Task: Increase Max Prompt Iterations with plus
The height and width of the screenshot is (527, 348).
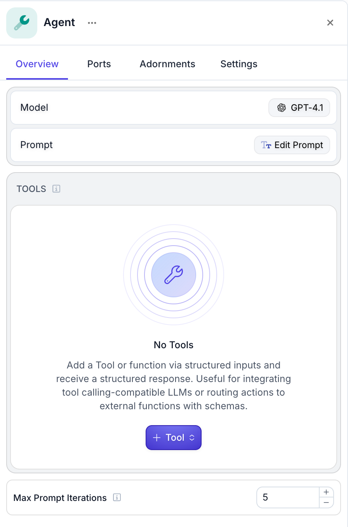Action: [326, 492]
